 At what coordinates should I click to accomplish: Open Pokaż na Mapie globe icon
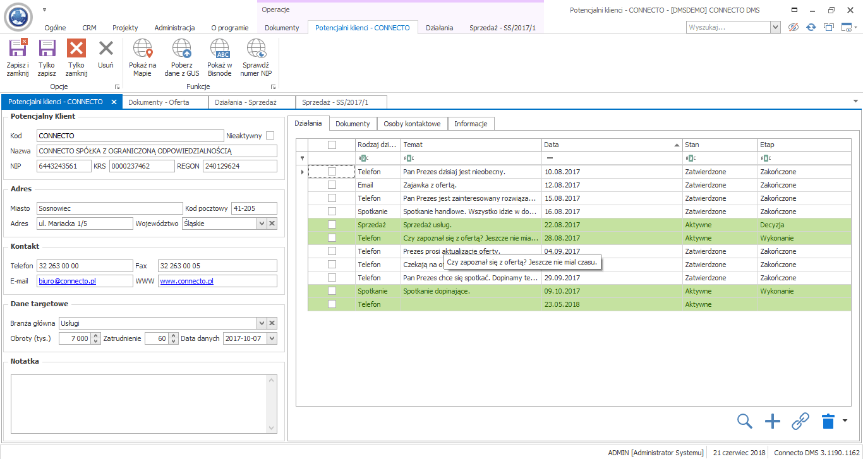(143, 49)
